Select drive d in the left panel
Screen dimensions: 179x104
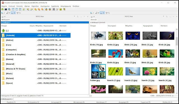(8, 13)
